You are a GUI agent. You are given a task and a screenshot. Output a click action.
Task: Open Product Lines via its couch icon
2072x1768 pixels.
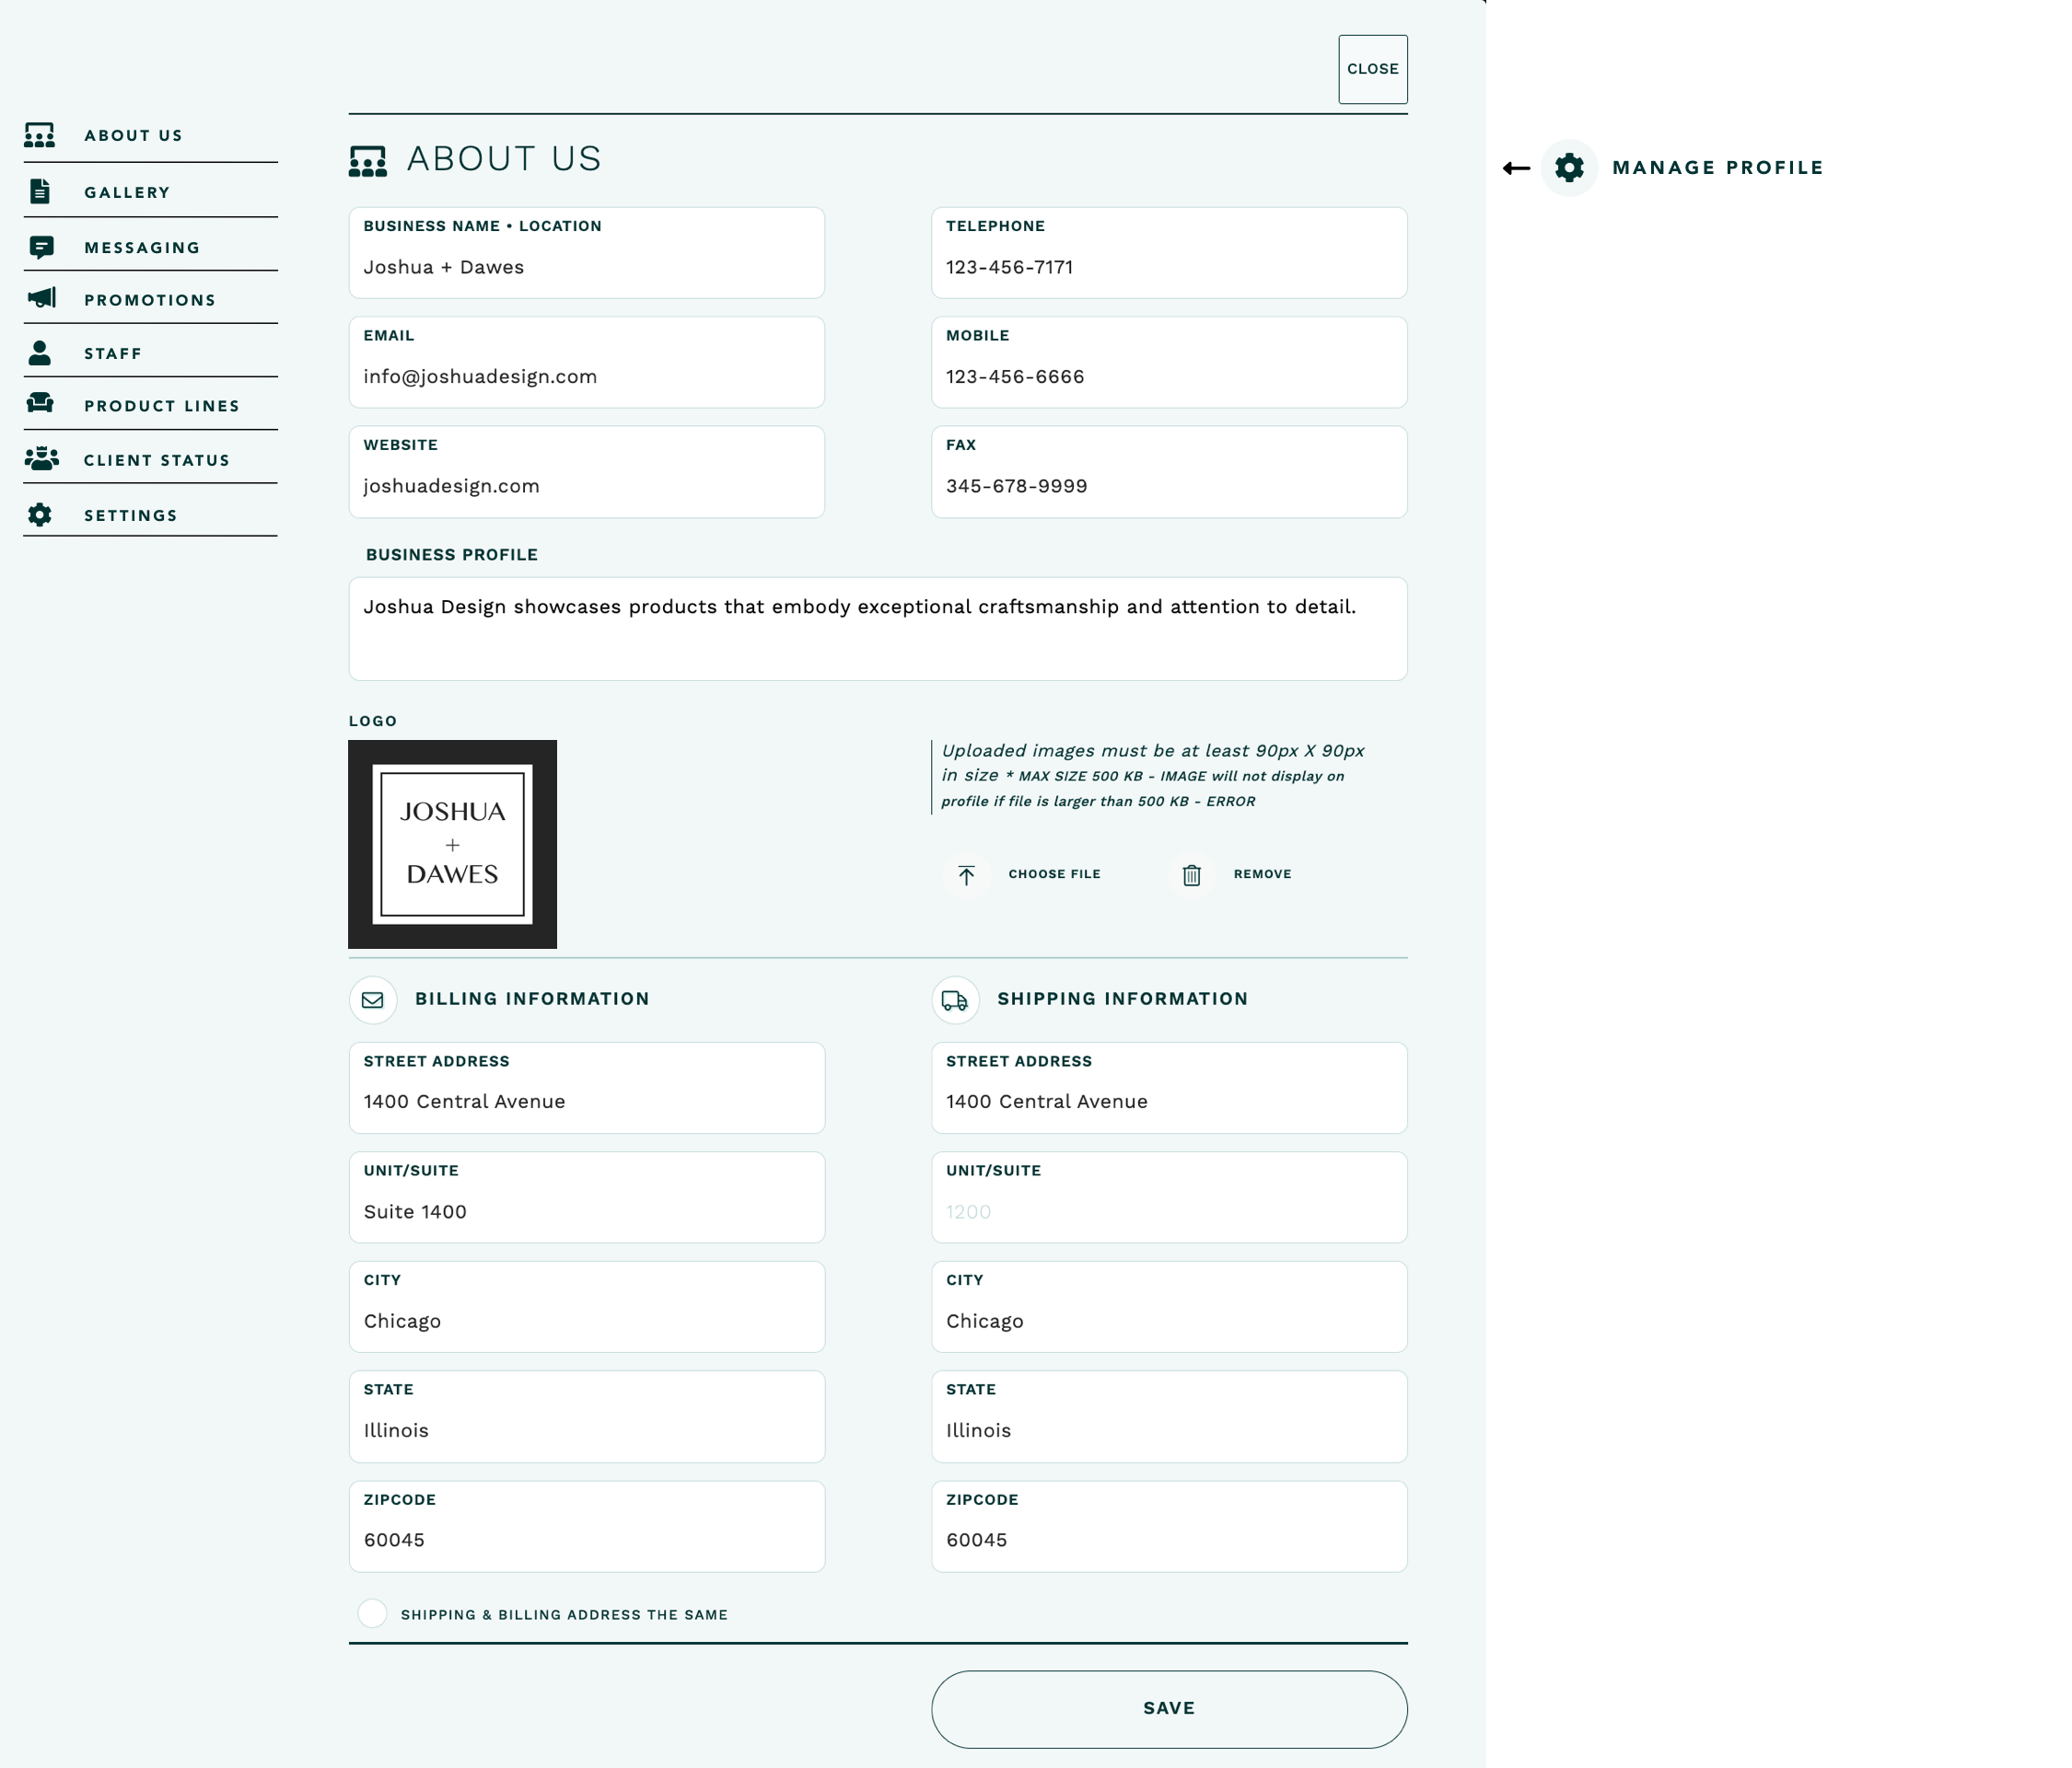[40, 405]
